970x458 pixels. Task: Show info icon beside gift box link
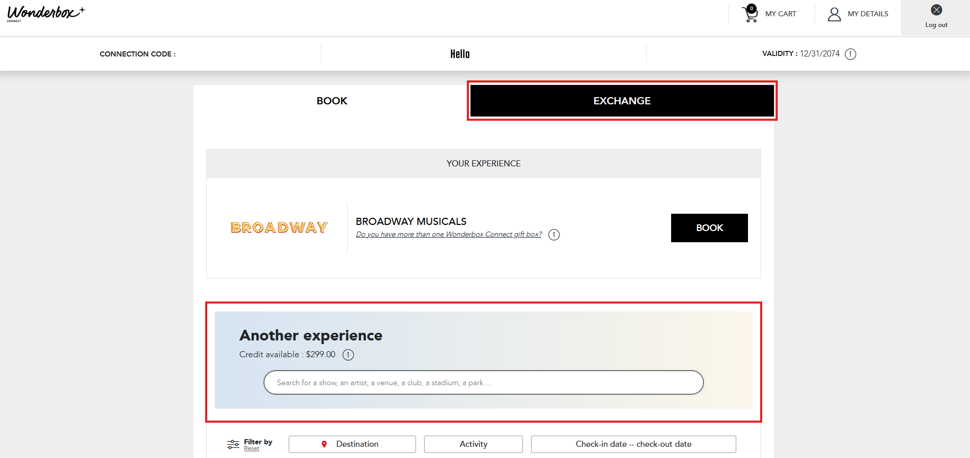point(553,235)
